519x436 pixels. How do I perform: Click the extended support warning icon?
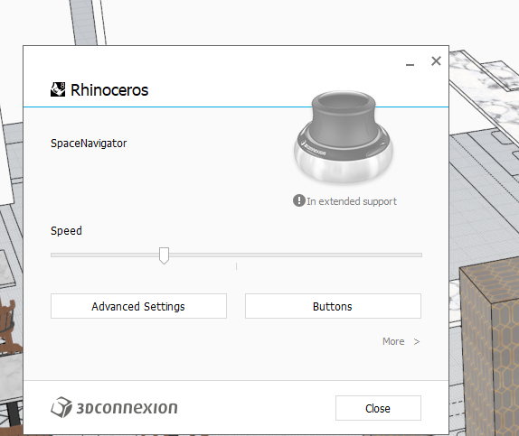(x=299, y=200)
